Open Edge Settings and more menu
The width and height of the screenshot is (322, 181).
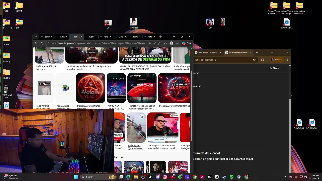(x=177, y=43)
